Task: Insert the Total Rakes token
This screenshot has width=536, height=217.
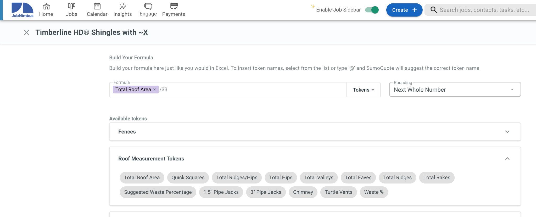Action: [437, 177]
